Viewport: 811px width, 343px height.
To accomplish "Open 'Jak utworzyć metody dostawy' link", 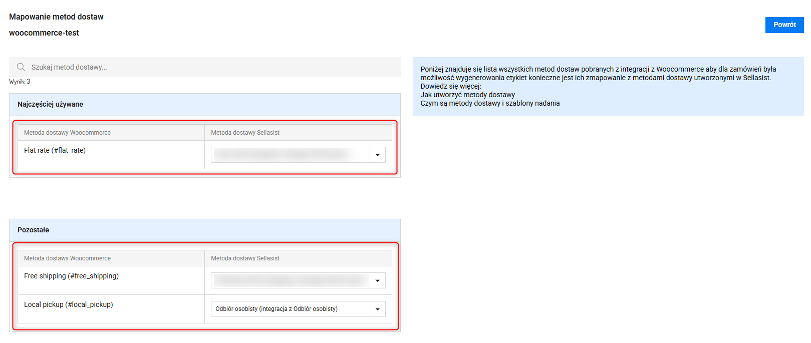I will click(467, 95).
